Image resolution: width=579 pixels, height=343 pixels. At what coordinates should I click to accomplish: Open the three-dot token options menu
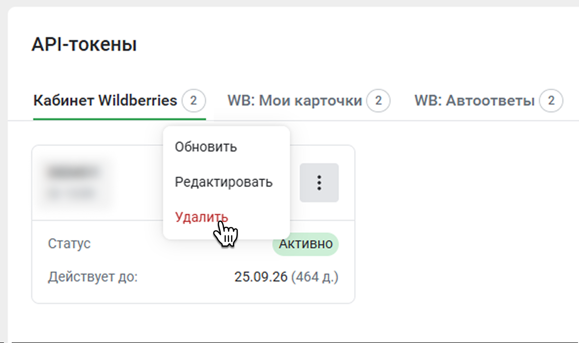pos(319,183)
